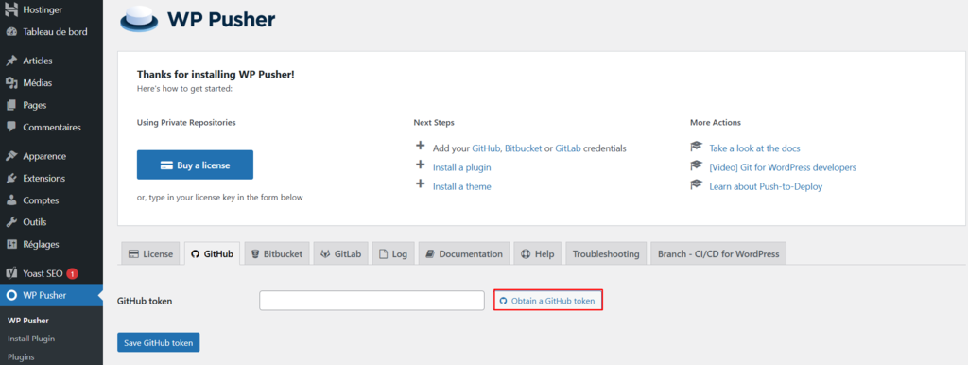Open Git for WordPress developers video link
The width and height of the screenshot is (968, 365).
(x=783, y=167)
